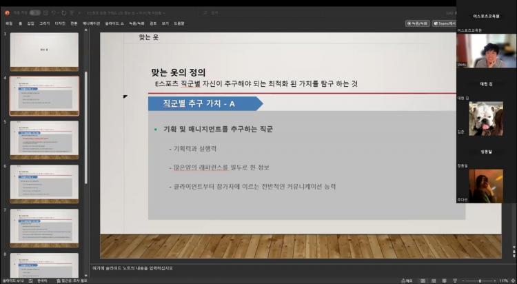Switch to the 삽입 ribbon tab
Image resolution: width=517 pixels, height=284 pixels.
tap(30, 23)
